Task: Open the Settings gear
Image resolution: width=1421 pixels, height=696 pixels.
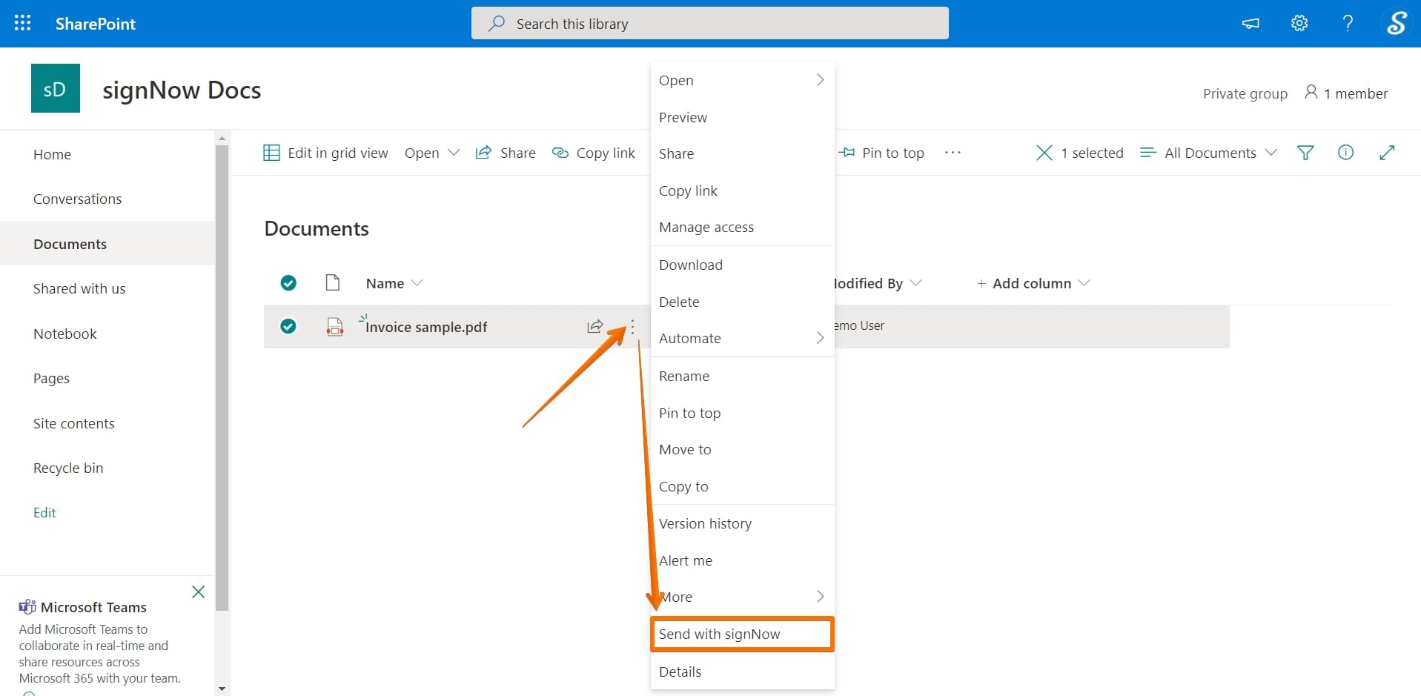Action: (x=1299, y=24)
